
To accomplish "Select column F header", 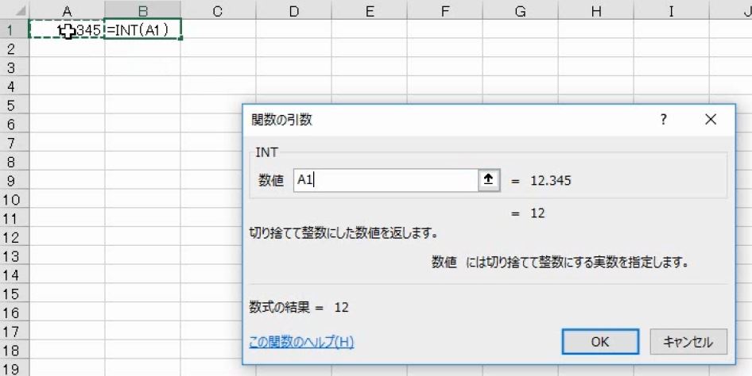I will point(444,11).
